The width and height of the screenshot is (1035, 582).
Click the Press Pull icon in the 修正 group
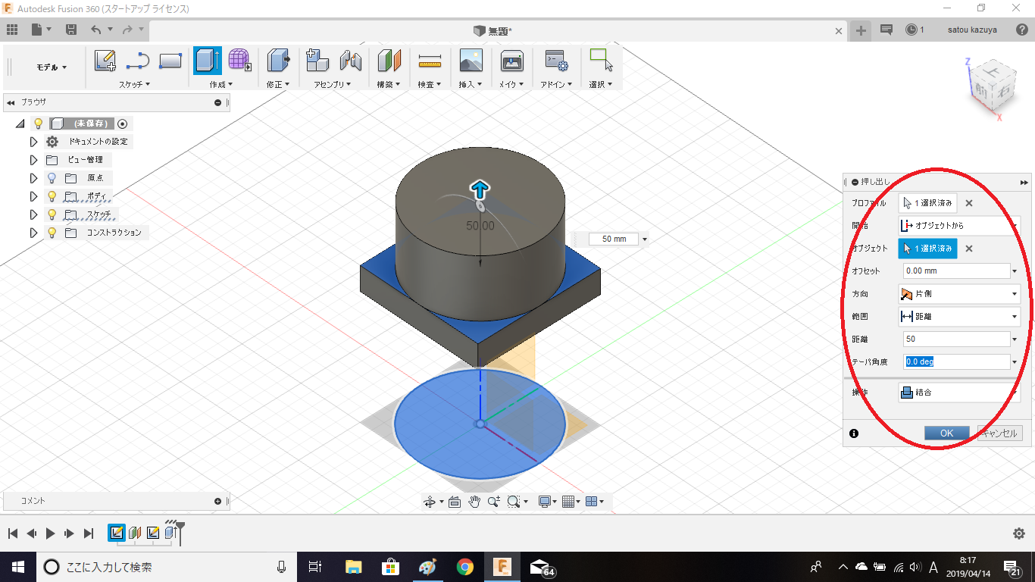click(x=278, y=61)
